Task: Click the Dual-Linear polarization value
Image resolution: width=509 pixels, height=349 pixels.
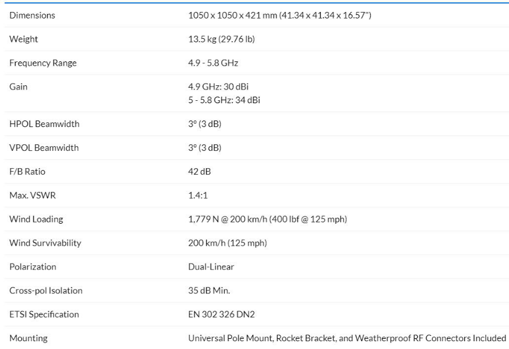Action: 211,267
